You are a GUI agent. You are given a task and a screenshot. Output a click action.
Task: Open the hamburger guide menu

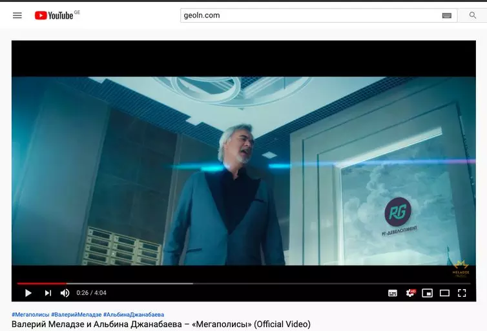pos(17,15)
